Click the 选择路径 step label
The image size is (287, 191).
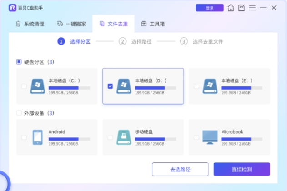[141, 42]
